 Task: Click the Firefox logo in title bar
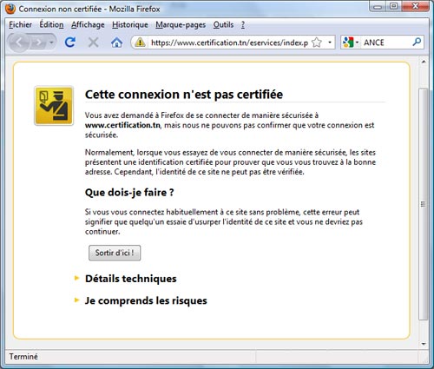[x=10, y=9]
